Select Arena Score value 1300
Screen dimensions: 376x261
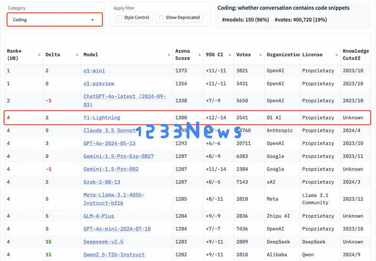(x=181, y=118)
